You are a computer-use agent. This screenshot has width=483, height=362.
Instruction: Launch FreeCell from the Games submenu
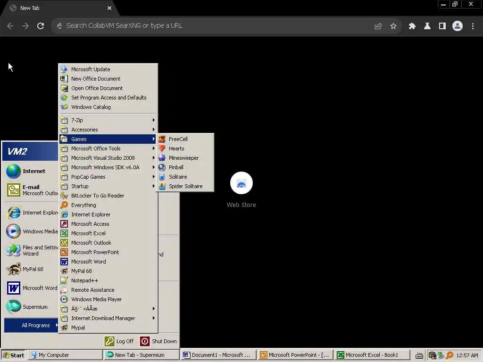pyautogui.click(x=185, y=139)
